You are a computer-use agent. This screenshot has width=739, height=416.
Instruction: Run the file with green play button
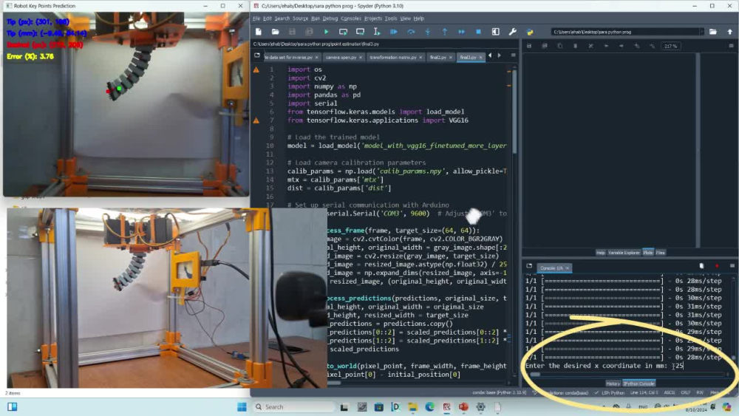click(326, 32)
